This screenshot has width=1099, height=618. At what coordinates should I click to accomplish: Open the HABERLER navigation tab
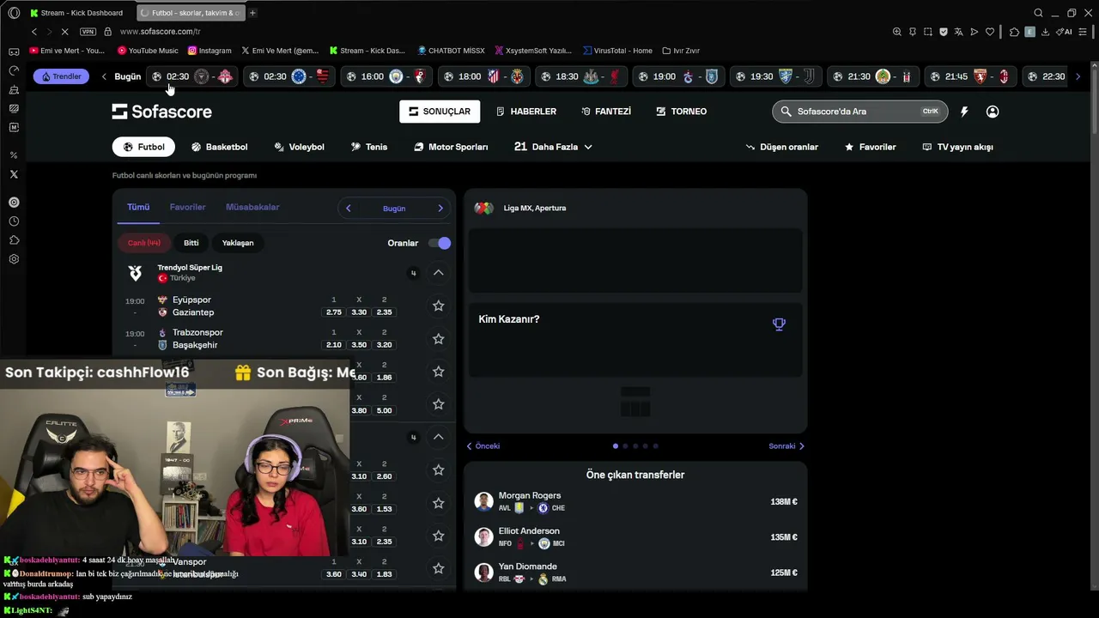[x=526, y=112]
